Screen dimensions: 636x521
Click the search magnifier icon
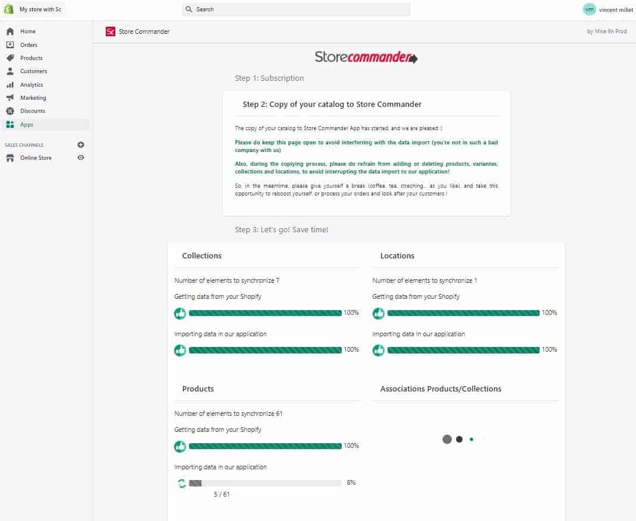pos(188,9)
